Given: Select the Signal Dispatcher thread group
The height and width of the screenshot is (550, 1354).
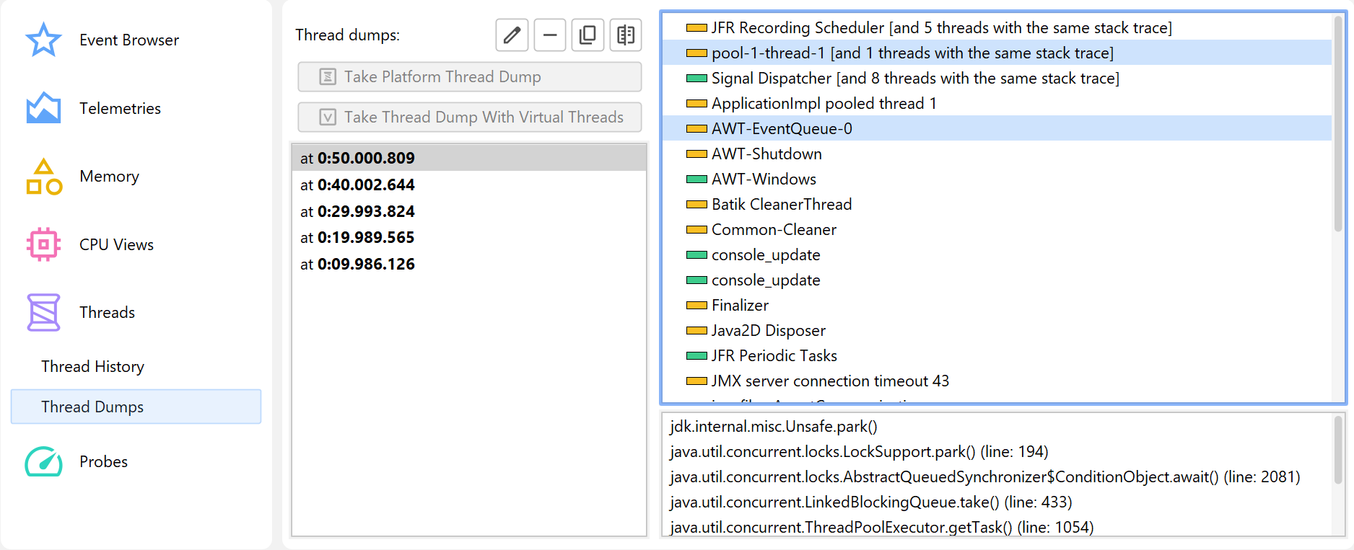Looking at the screenshot, I should pos(914,78).
